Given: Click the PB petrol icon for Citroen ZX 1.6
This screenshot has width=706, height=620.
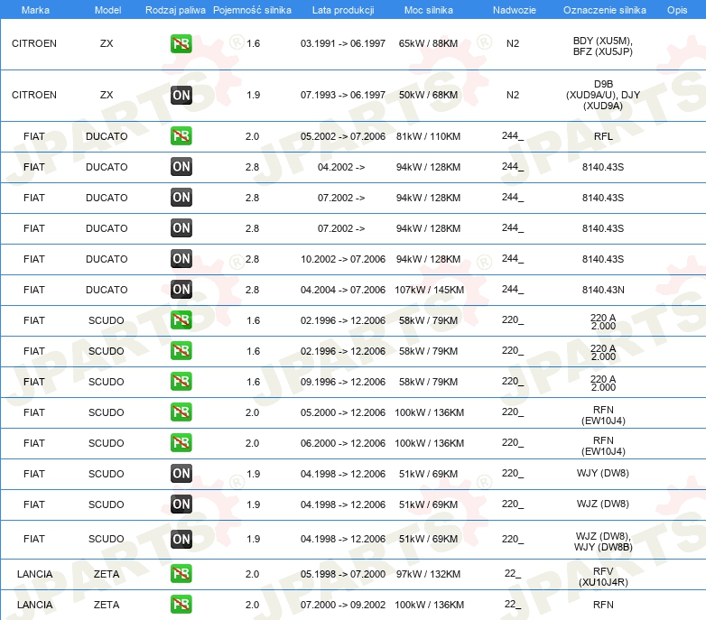Looking at the screenshot, I should pyautogui.click(x=181, y=43).
